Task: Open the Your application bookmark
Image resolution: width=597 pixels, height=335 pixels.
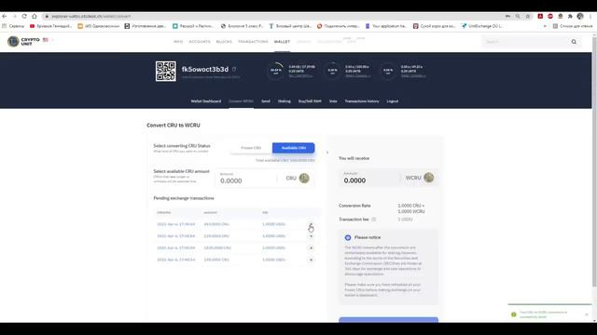Action: coord(385,26)
